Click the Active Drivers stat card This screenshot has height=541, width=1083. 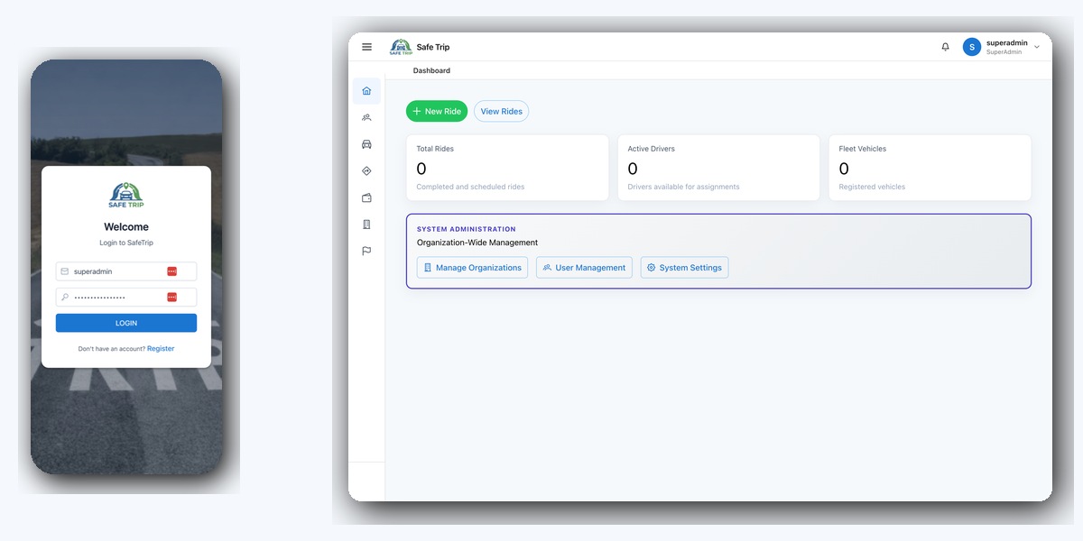click(718, 168)
